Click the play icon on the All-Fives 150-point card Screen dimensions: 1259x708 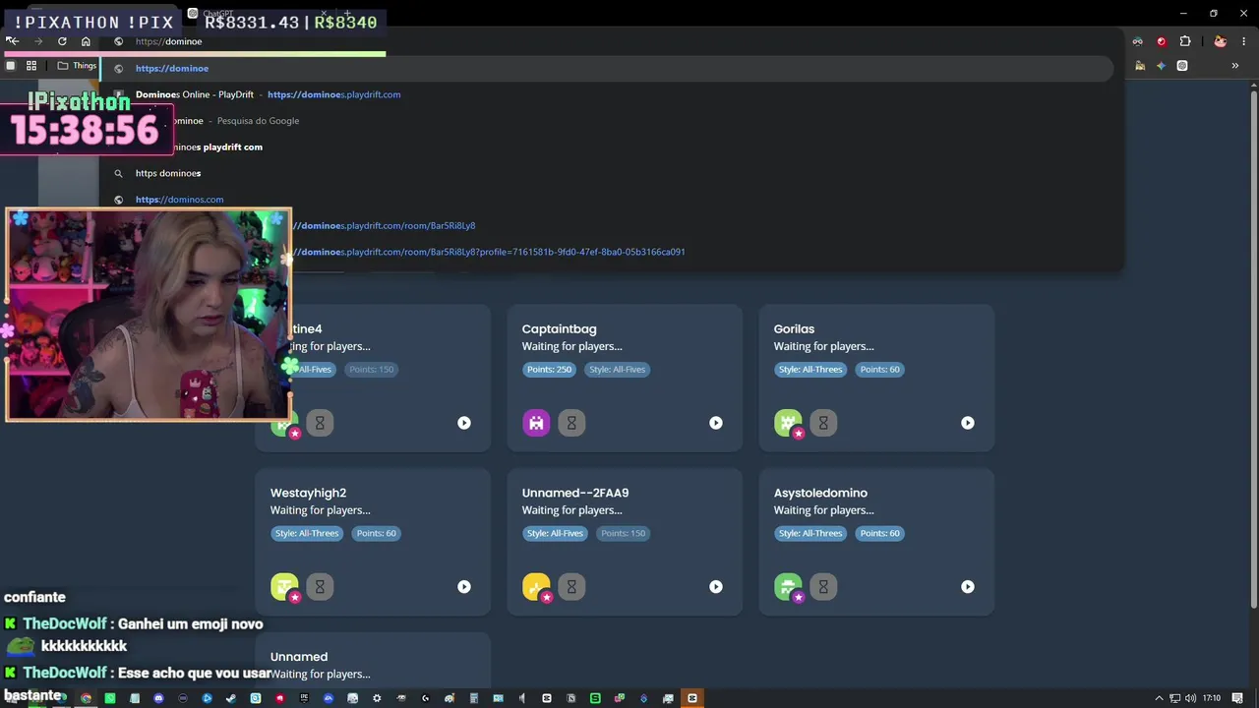coord(464,423)
